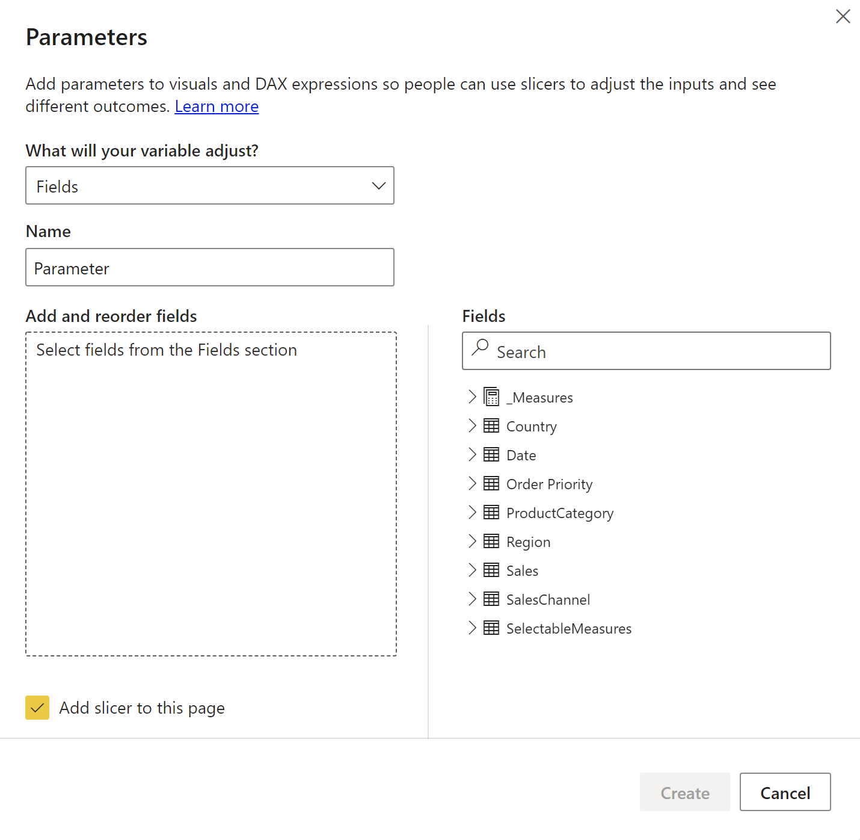
Task: Expand the Sales table chevron
Action: click(472, 570)
